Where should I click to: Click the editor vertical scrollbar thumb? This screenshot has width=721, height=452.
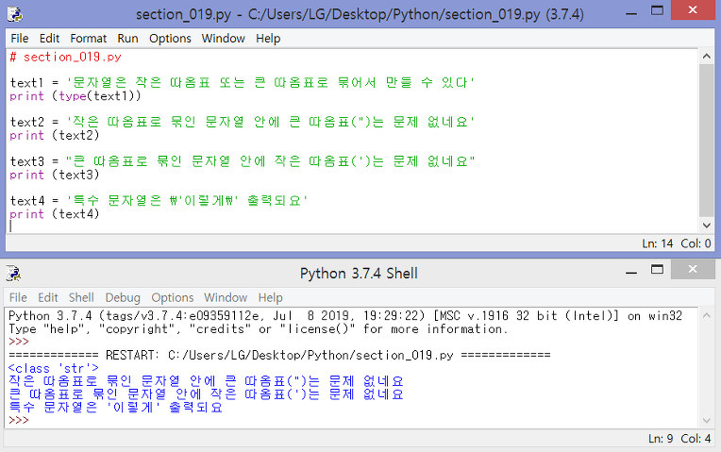click(x=707, y=141)
